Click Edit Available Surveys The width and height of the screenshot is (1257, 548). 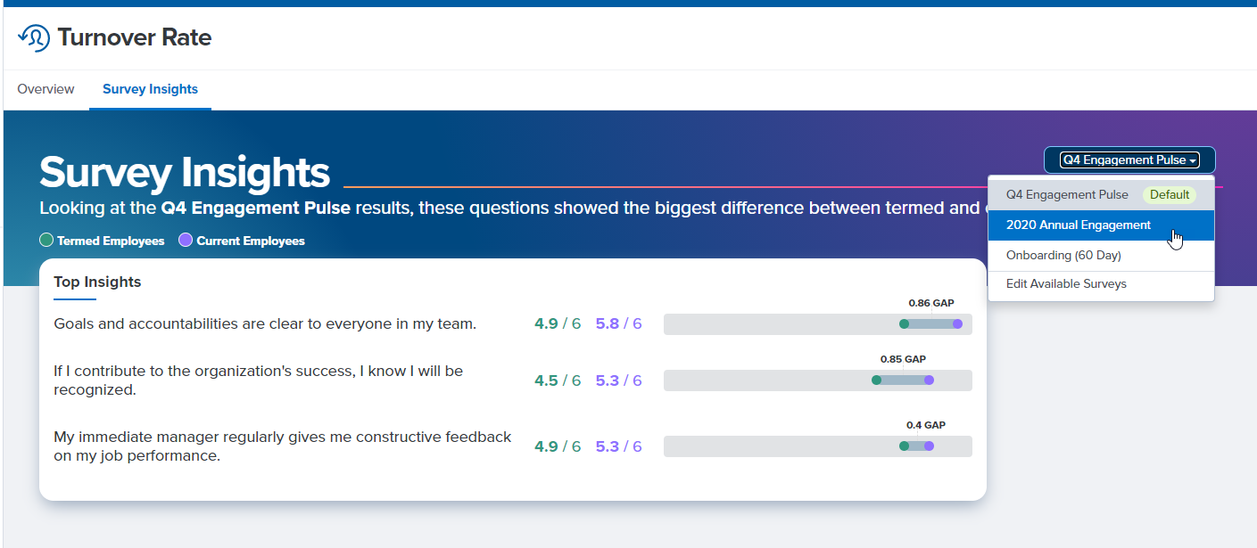pos(1066,284)
